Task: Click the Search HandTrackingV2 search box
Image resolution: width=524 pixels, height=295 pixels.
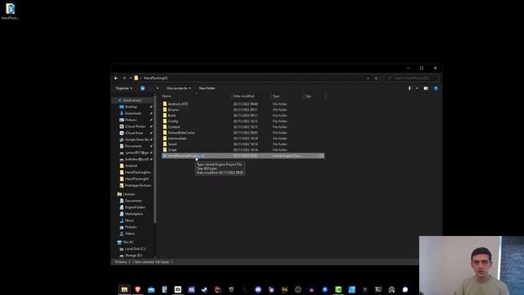Action: pyautogui.click(x=411, y=78)
